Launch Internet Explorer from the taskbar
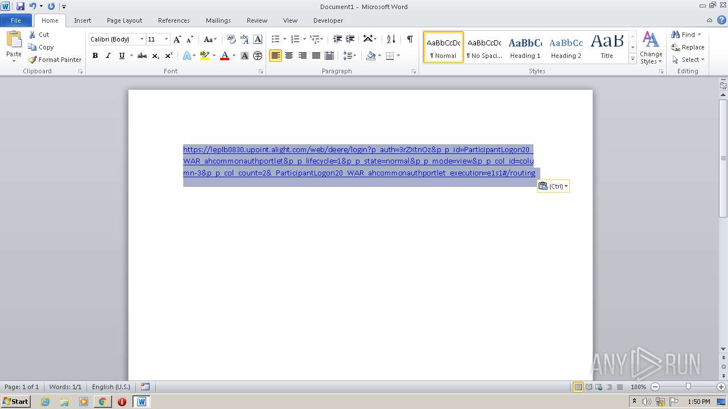 (45, 402)
